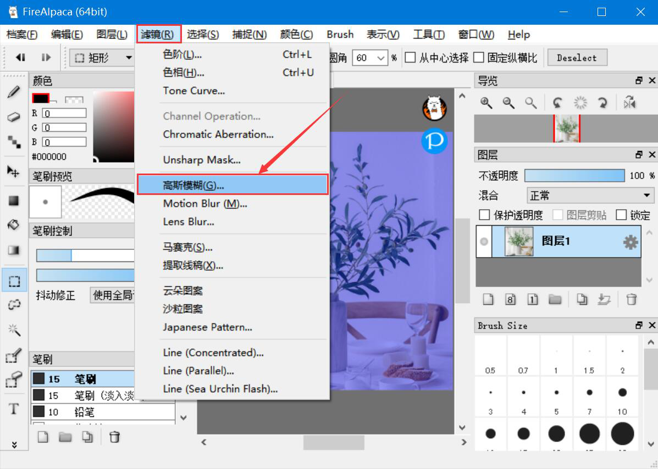This screenshot has width=658, height=469.
Task: Select the Gradient tool
Action: 14,250
